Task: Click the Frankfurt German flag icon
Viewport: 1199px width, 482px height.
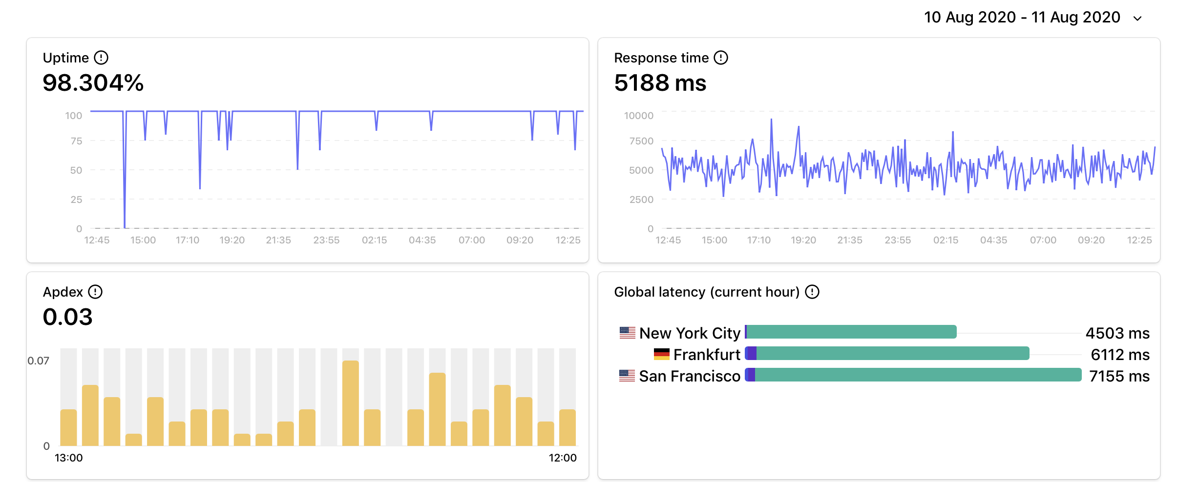Action: pyautogui.click(x=661, y=354)
